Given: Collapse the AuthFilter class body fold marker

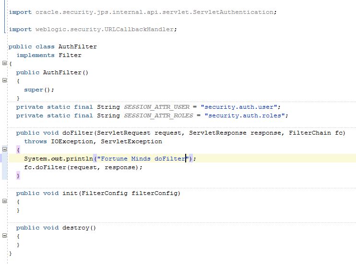Looking at the screenshot, I should 4,63.
